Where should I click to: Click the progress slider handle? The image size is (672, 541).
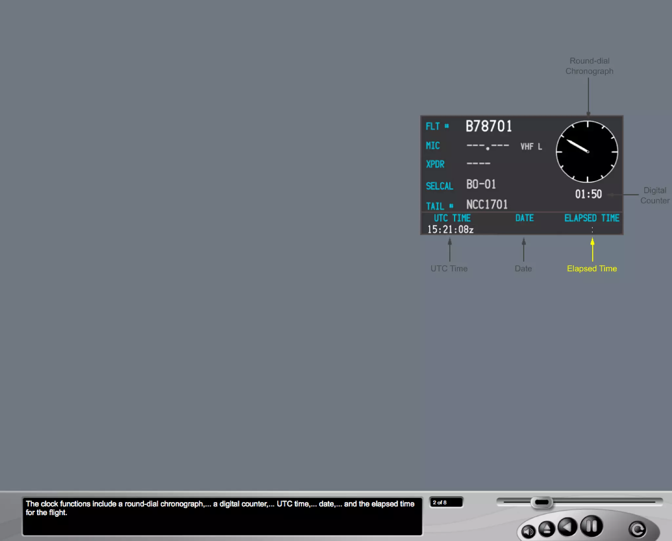(541, 502)
